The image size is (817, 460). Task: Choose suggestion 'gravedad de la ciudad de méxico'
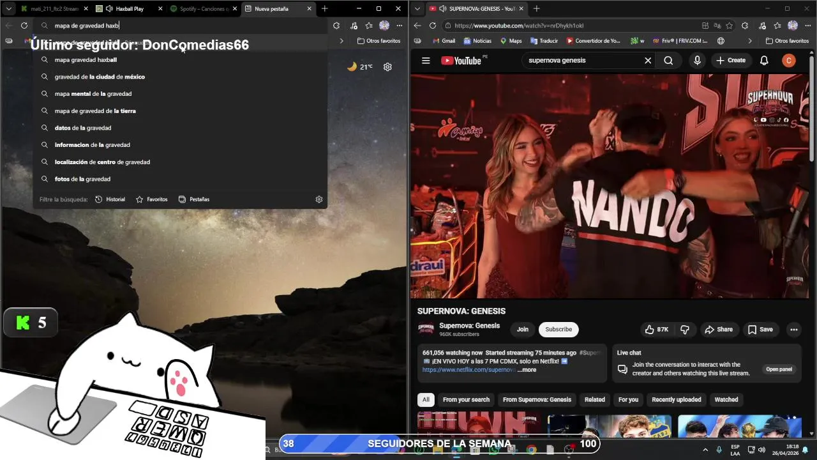click(180, 77)
